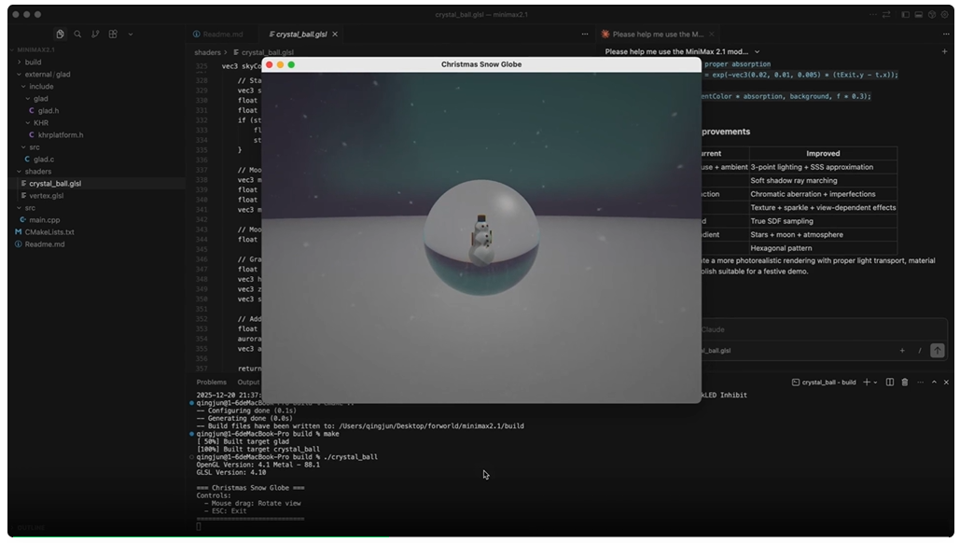960x543 pixels.
Task: Select the Explorer files icon
Action: (x=60, y=34)
